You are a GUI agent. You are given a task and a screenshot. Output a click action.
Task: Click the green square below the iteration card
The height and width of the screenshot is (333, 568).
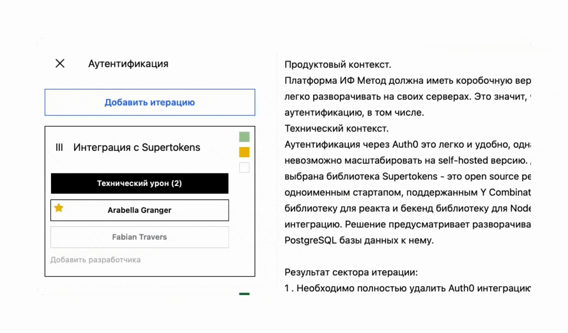pyautogui.click(x=244, y=295)
